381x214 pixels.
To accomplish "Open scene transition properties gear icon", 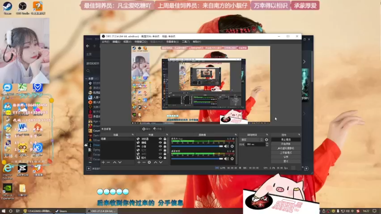I will [x=267, y=140].
